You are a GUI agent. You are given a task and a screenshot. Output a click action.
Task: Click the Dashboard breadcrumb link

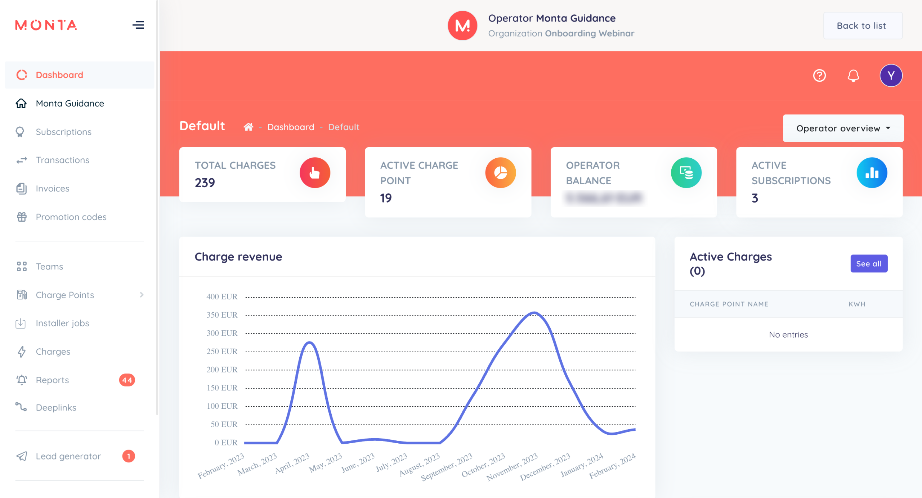coord(290,127)
